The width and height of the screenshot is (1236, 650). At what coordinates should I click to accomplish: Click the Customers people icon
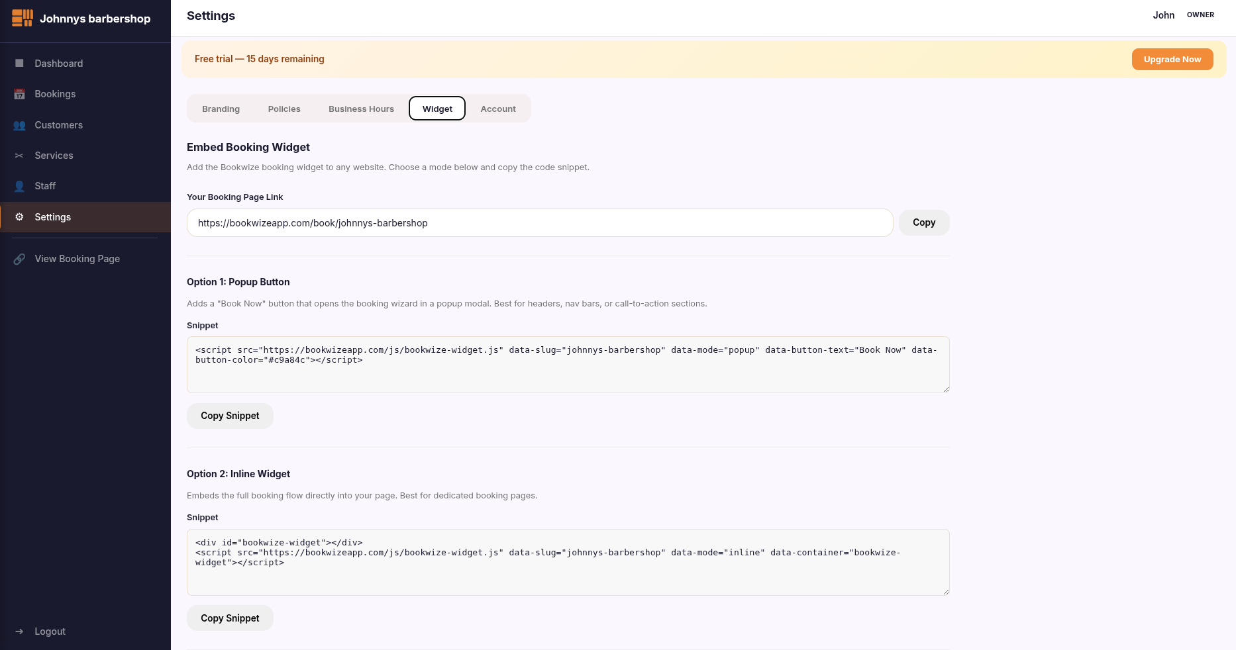coord(19,125)
